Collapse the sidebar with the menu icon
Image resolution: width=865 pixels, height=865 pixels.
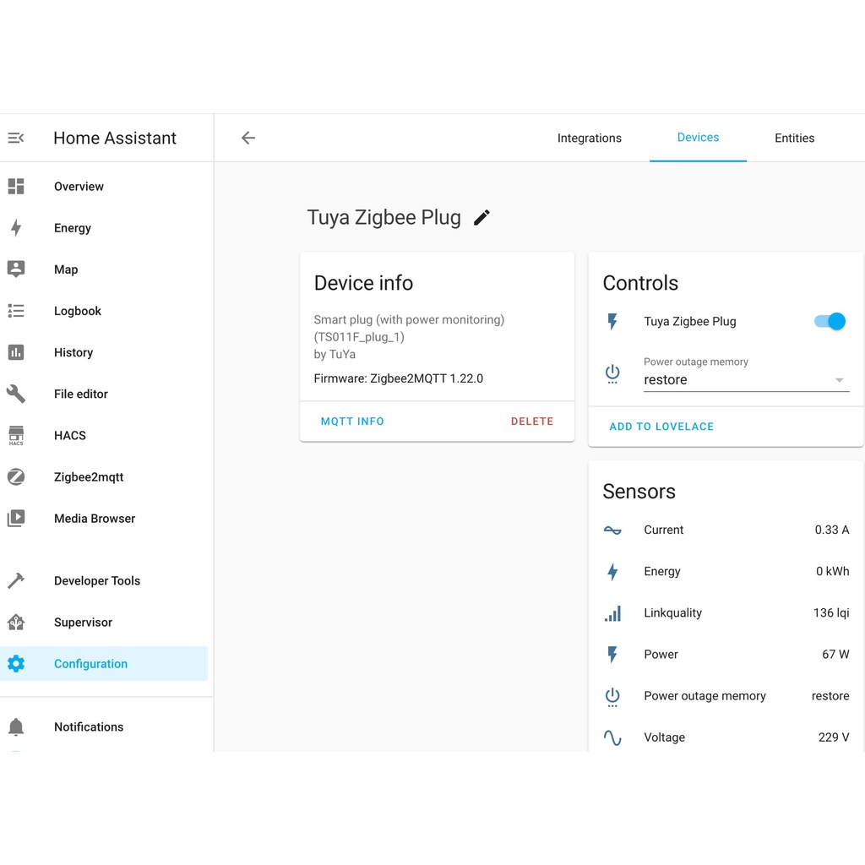point(16,138)
